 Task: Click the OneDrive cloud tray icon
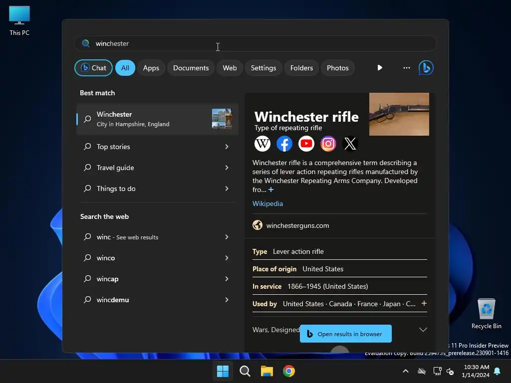[422, 371]
